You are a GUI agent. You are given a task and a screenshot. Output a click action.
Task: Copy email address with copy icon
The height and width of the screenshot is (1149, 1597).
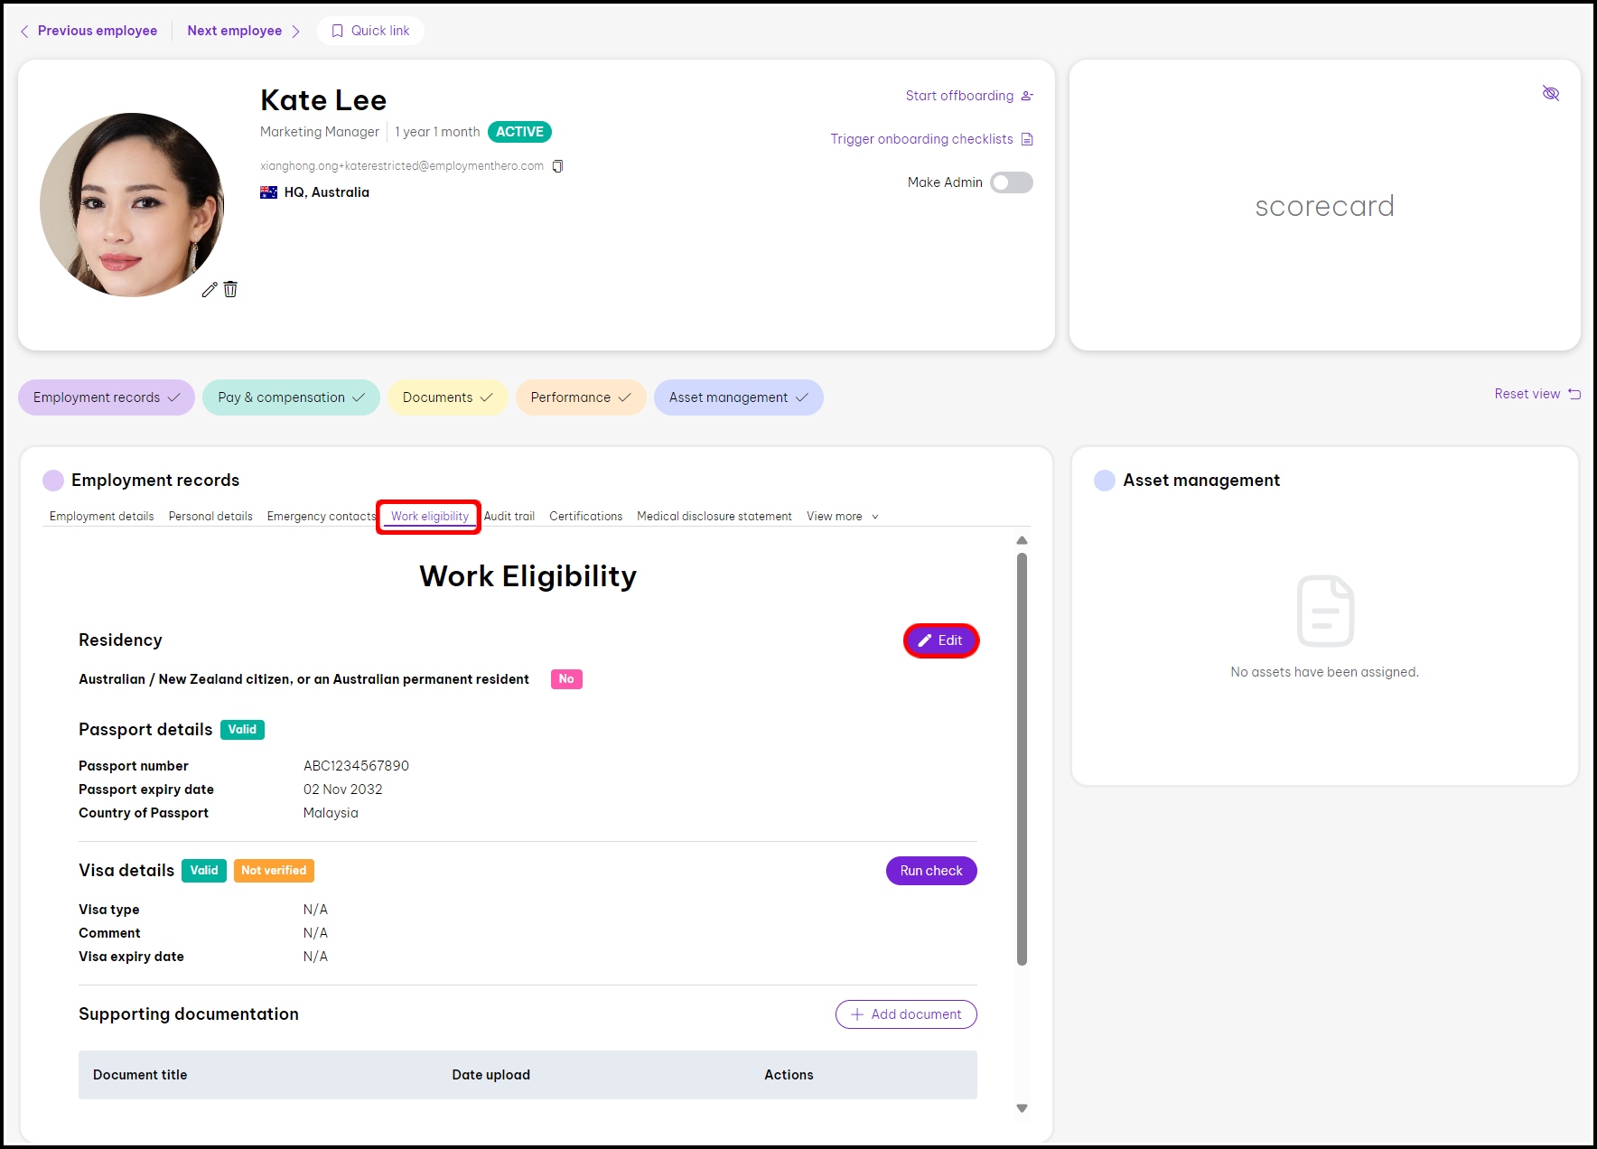(557, 166)
